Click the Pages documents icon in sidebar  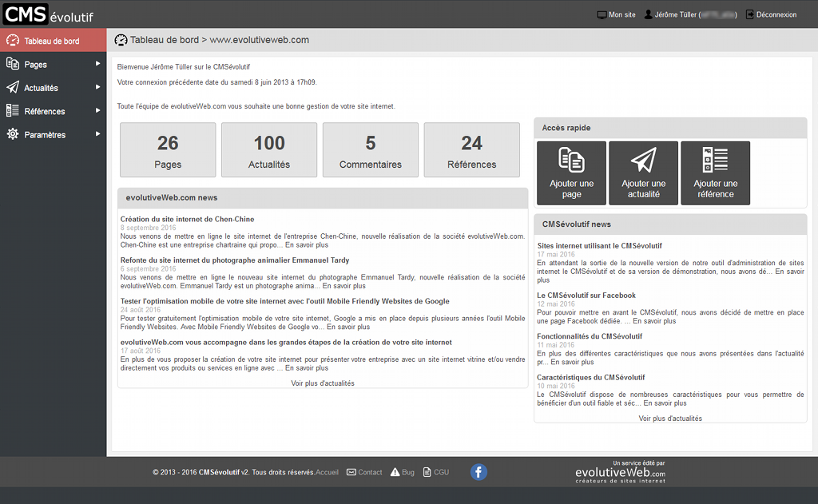13,64
